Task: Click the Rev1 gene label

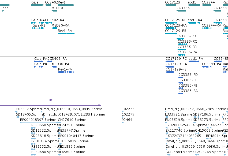Action: coord(62,2)
